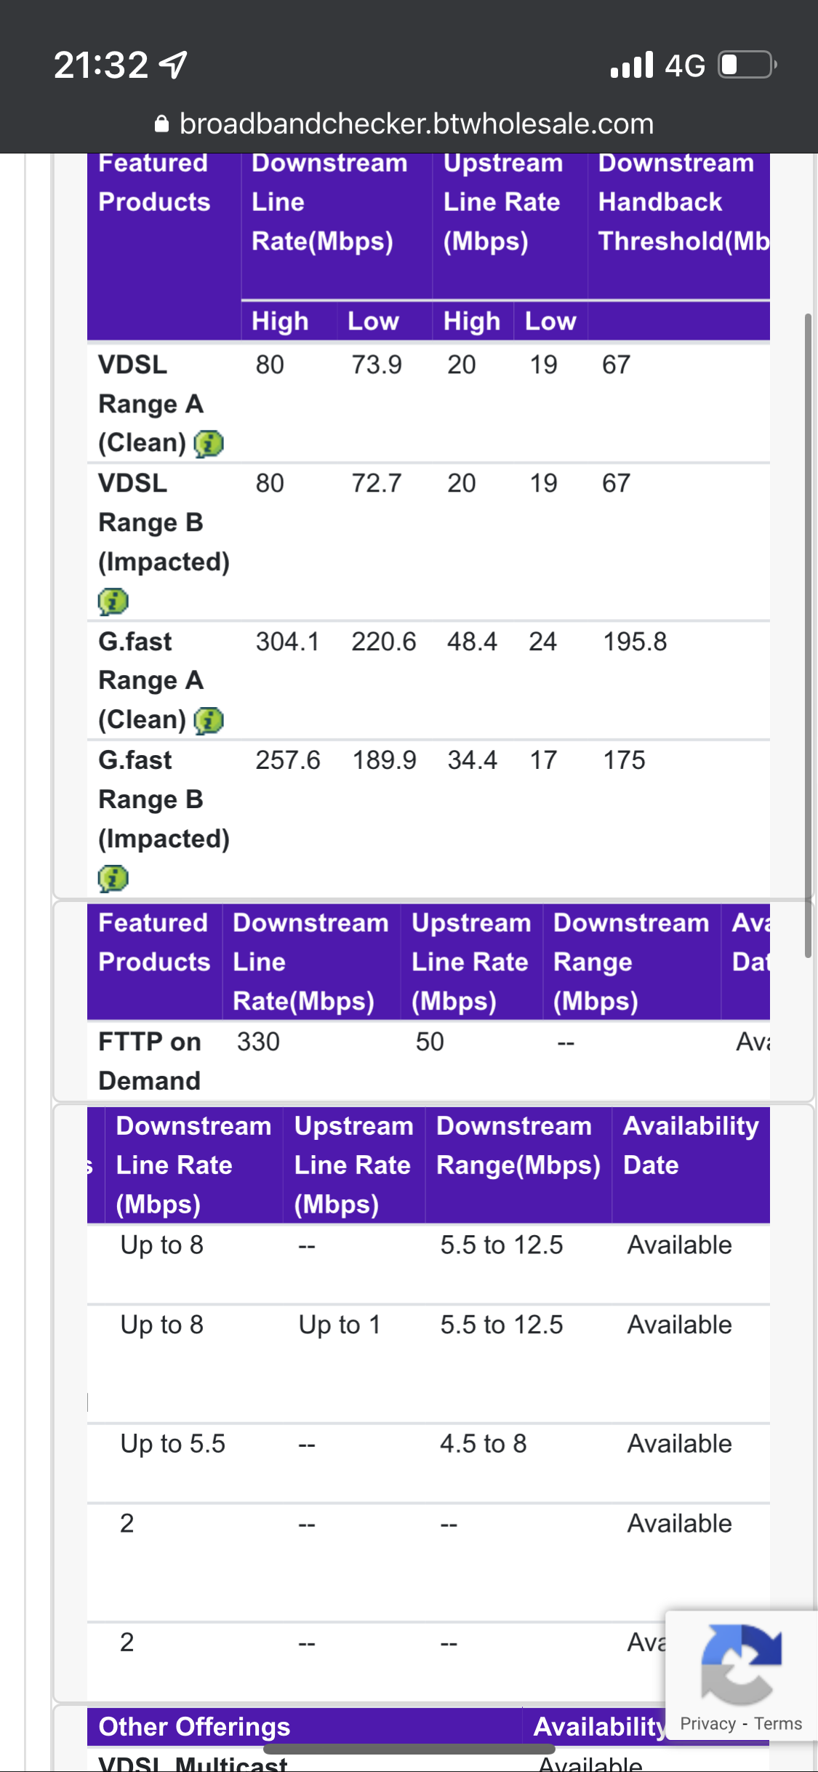This screenshot has height=1772, width=818.
Task: Tap the battery indicator icon
Action: tap(747, 65)
